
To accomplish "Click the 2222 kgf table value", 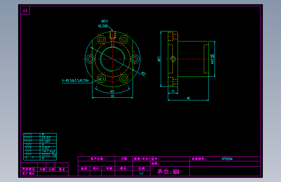I will point(49,155).
